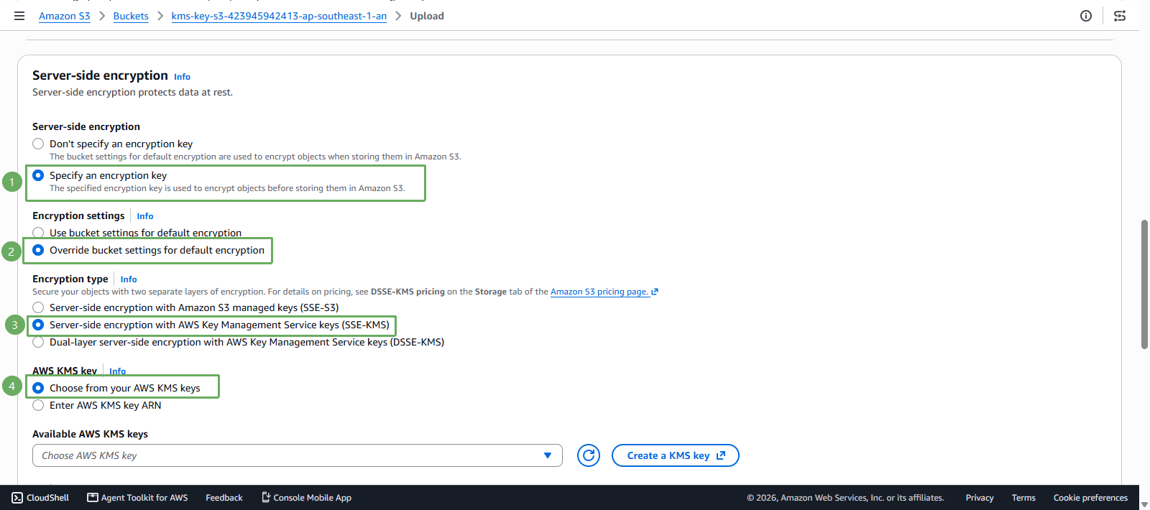Image resolution: width=1150 pixels, height=510 pixels.
Task: Choose SSE-KMS encryption type radio
Action: tap(38, 325)
